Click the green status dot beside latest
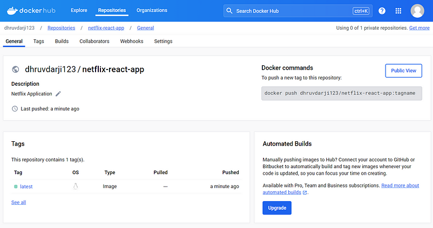Viewport: 433px width, 228px height. 16,186
